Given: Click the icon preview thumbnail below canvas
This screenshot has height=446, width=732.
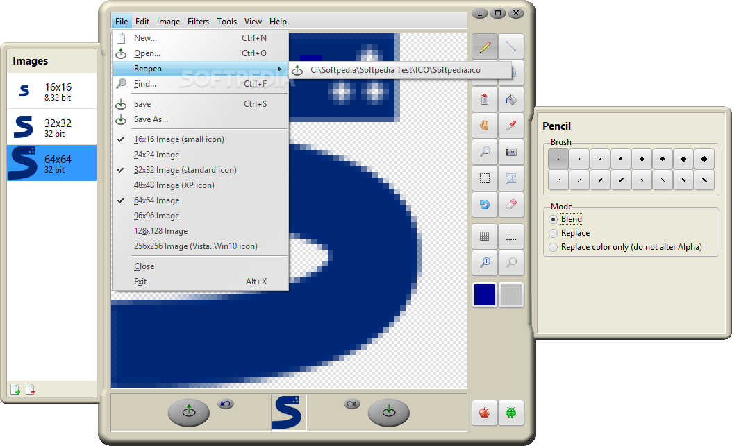Looking at the screenshot, I should click(288, 413).
